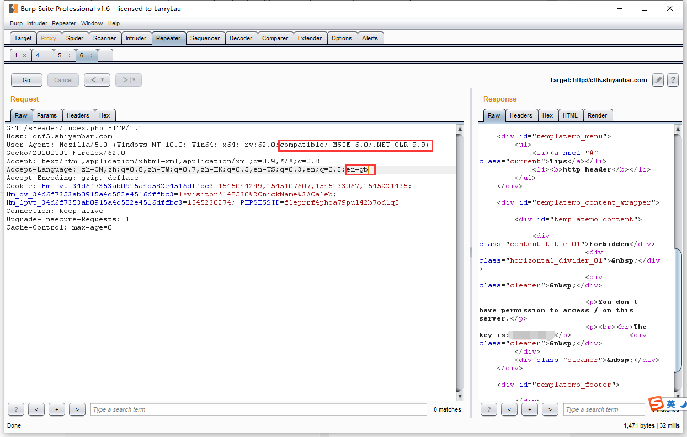Click the plus button under Response panel
The width and height of the screenshot is (687, 437).
coord(530,409)
